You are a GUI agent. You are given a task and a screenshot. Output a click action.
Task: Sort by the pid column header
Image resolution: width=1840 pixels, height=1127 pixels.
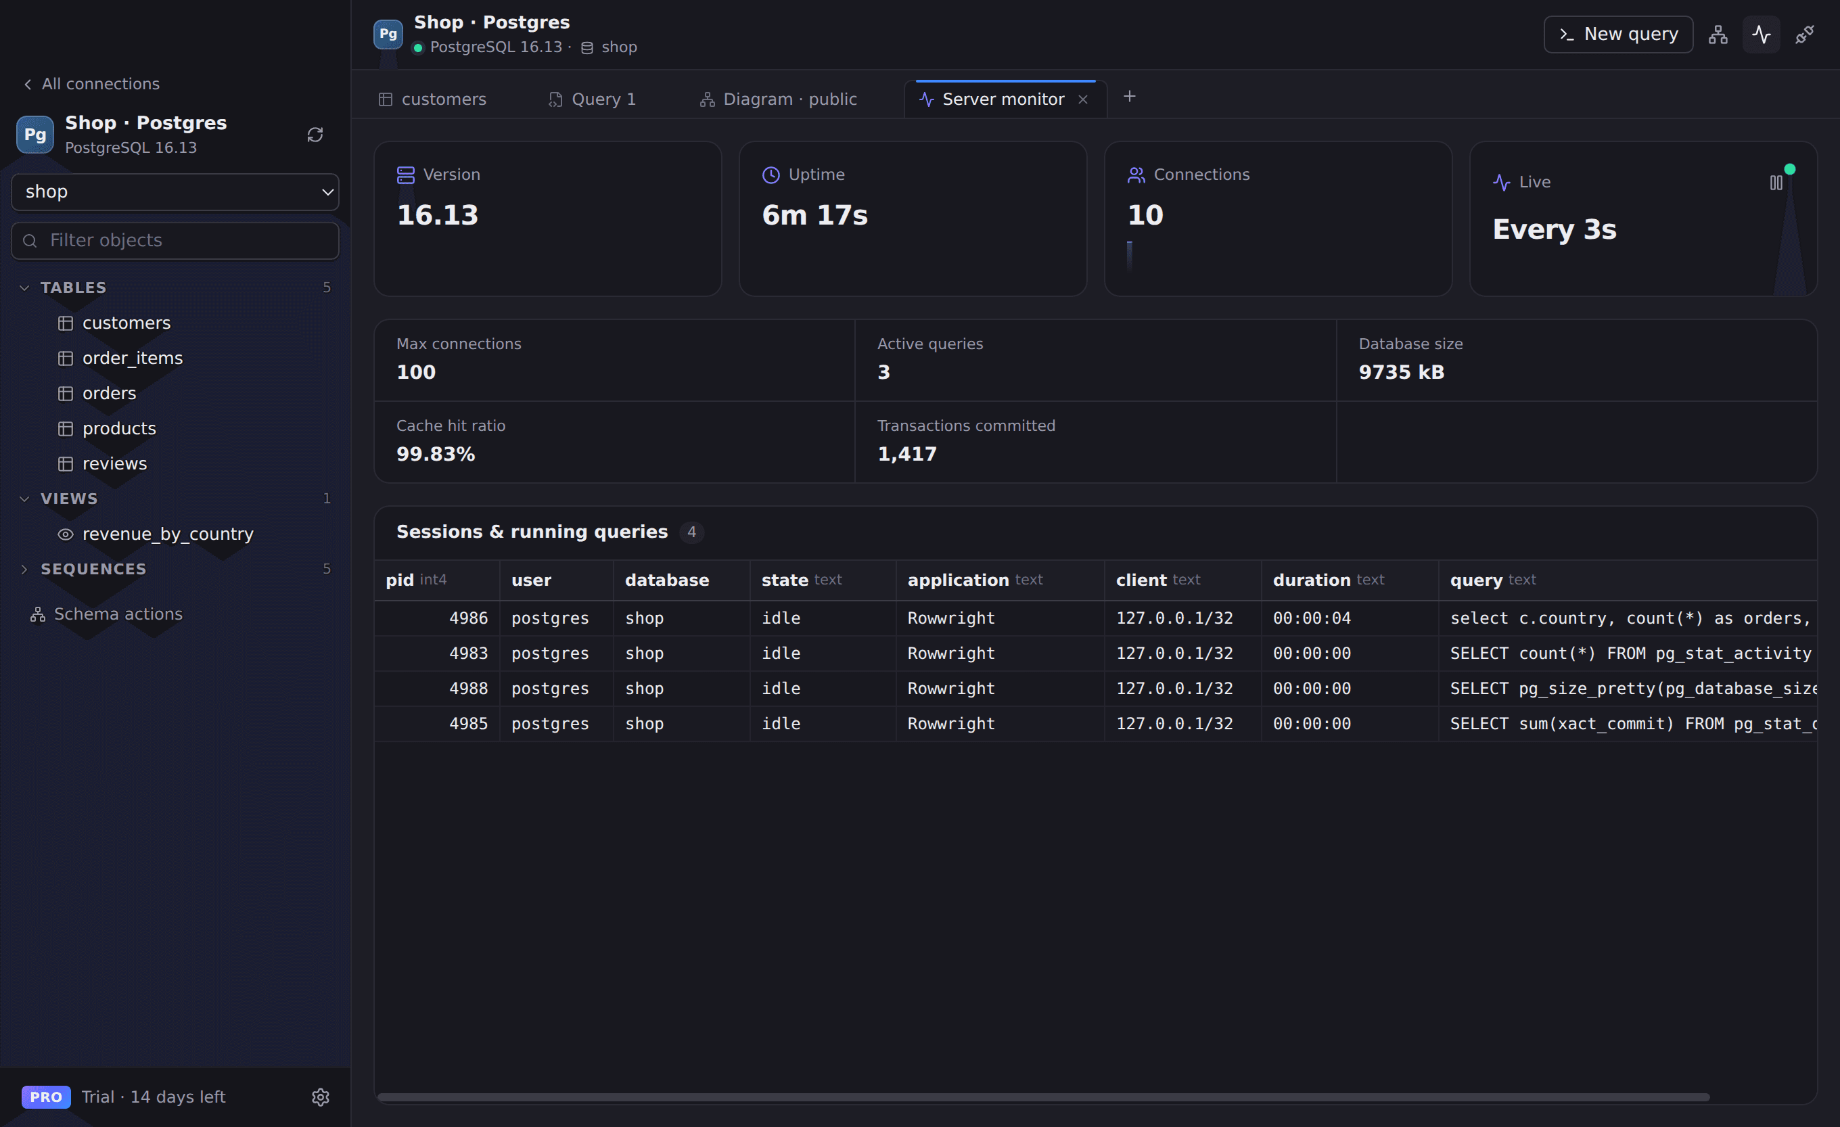coord(437,580)
